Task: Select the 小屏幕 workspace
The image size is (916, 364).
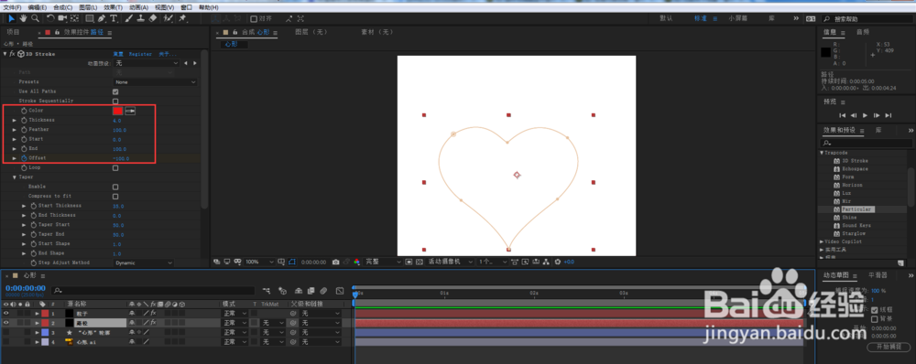Action: [x=737, y=18]
